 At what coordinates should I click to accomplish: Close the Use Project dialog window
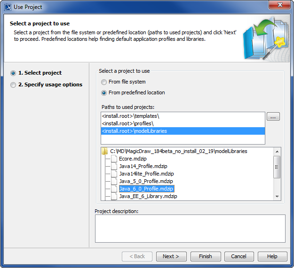(280, 5)
